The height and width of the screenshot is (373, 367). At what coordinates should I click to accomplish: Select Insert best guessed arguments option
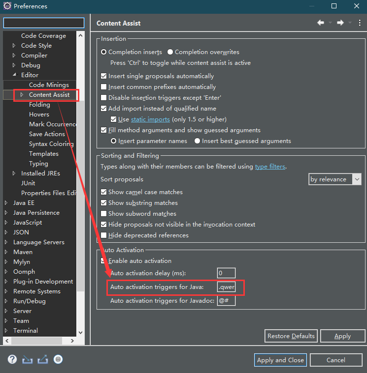coord(197,141)
